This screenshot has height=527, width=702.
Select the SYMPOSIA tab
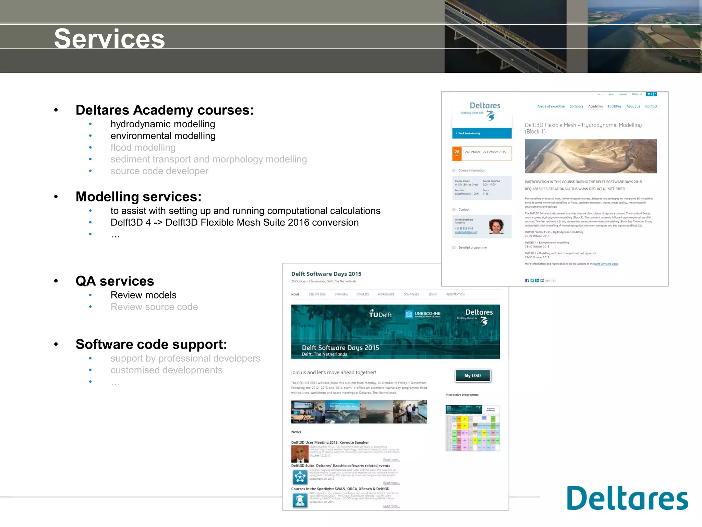point(341,294)
